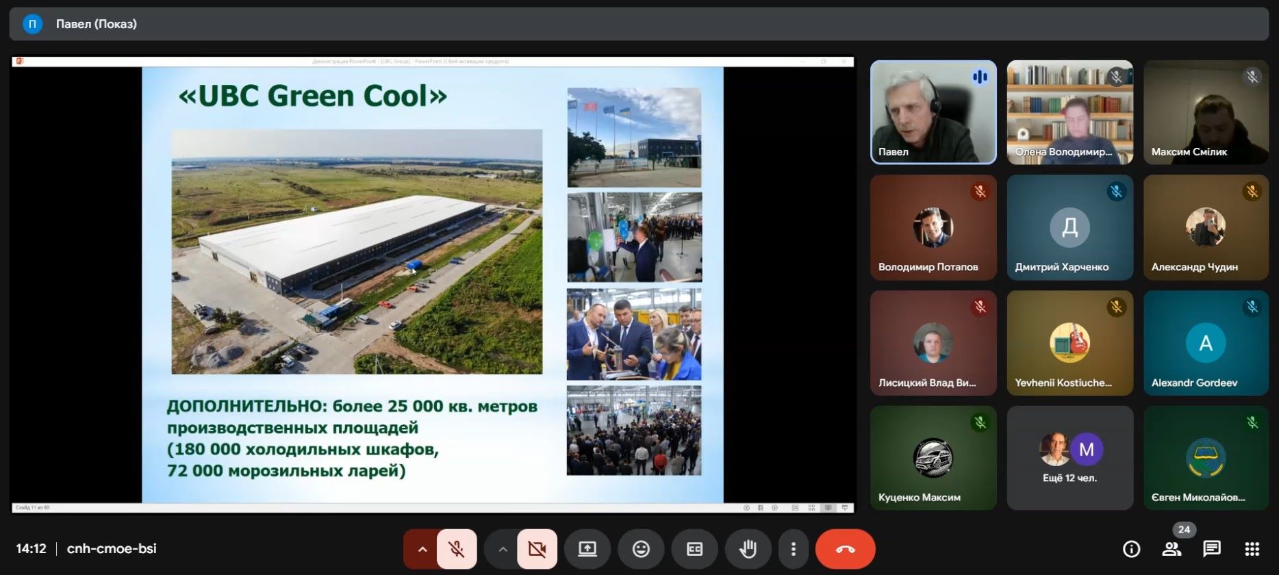The image size is (1279, 575).
Task: Expand audio settings chevron beside microphone
Action: [422, 549]
